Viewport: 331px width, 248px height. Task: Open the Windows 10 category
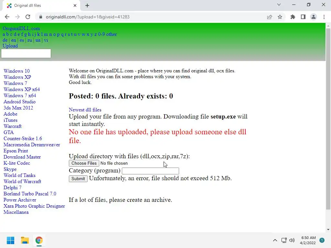point(16,71)
